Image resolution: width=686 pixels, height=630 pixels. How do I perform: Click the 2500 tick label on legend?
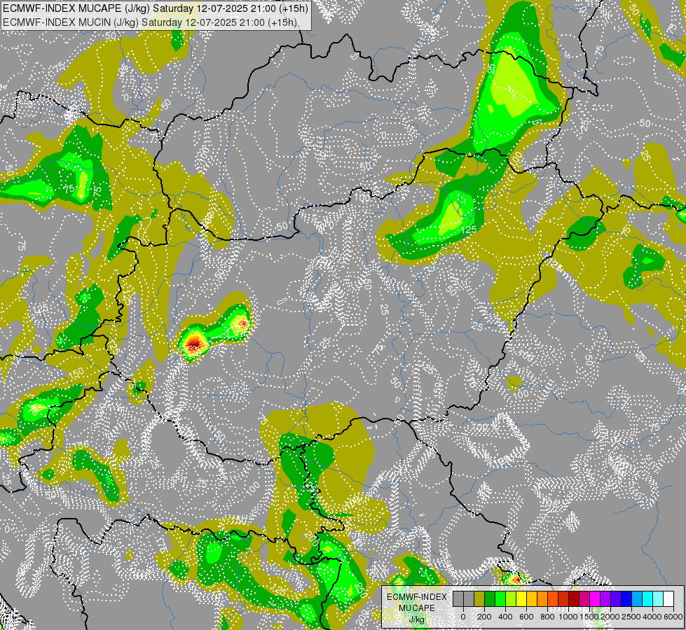(x=631, y=617)
